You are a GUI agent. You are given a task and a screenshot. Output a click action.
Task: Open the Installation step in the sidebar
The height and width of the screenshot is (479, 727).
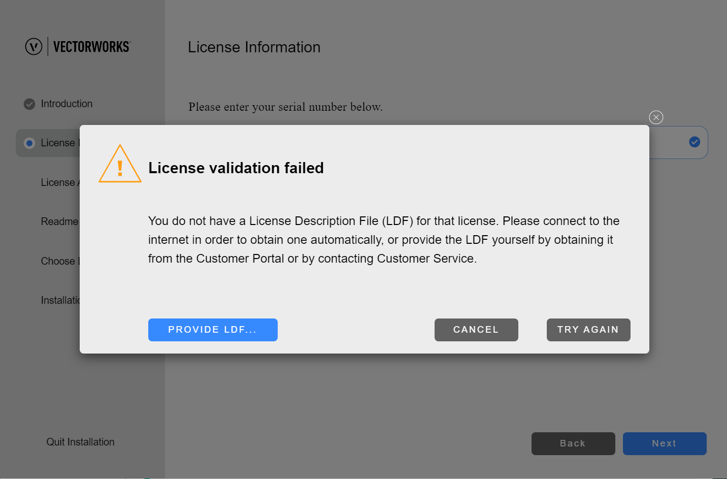(x=61, y=300)
